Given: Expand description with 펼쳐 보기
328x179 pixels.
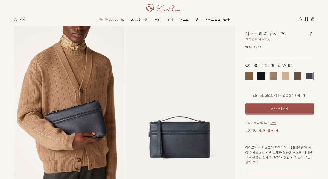Looking at the screenshot, I should [x=252, y=162].
